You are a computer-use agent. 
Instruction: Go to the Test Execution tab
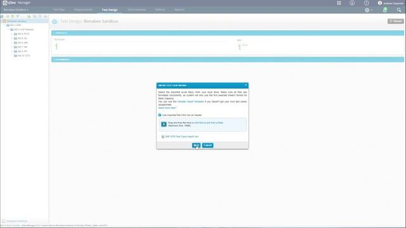(x=137, y=10)
